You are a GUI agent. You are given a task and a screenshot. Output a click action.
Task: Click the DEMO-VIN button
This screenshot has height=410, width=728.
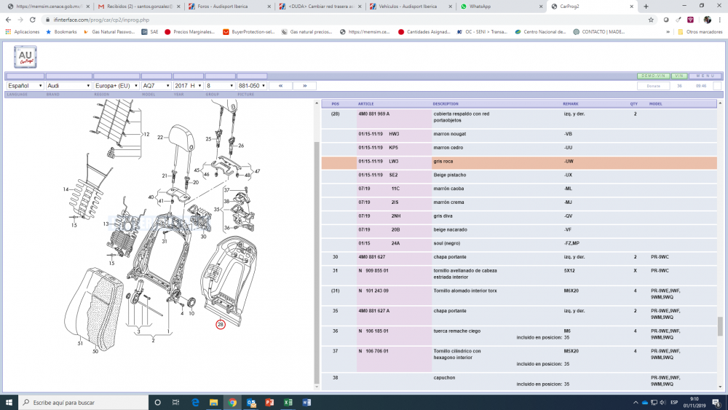653,76
